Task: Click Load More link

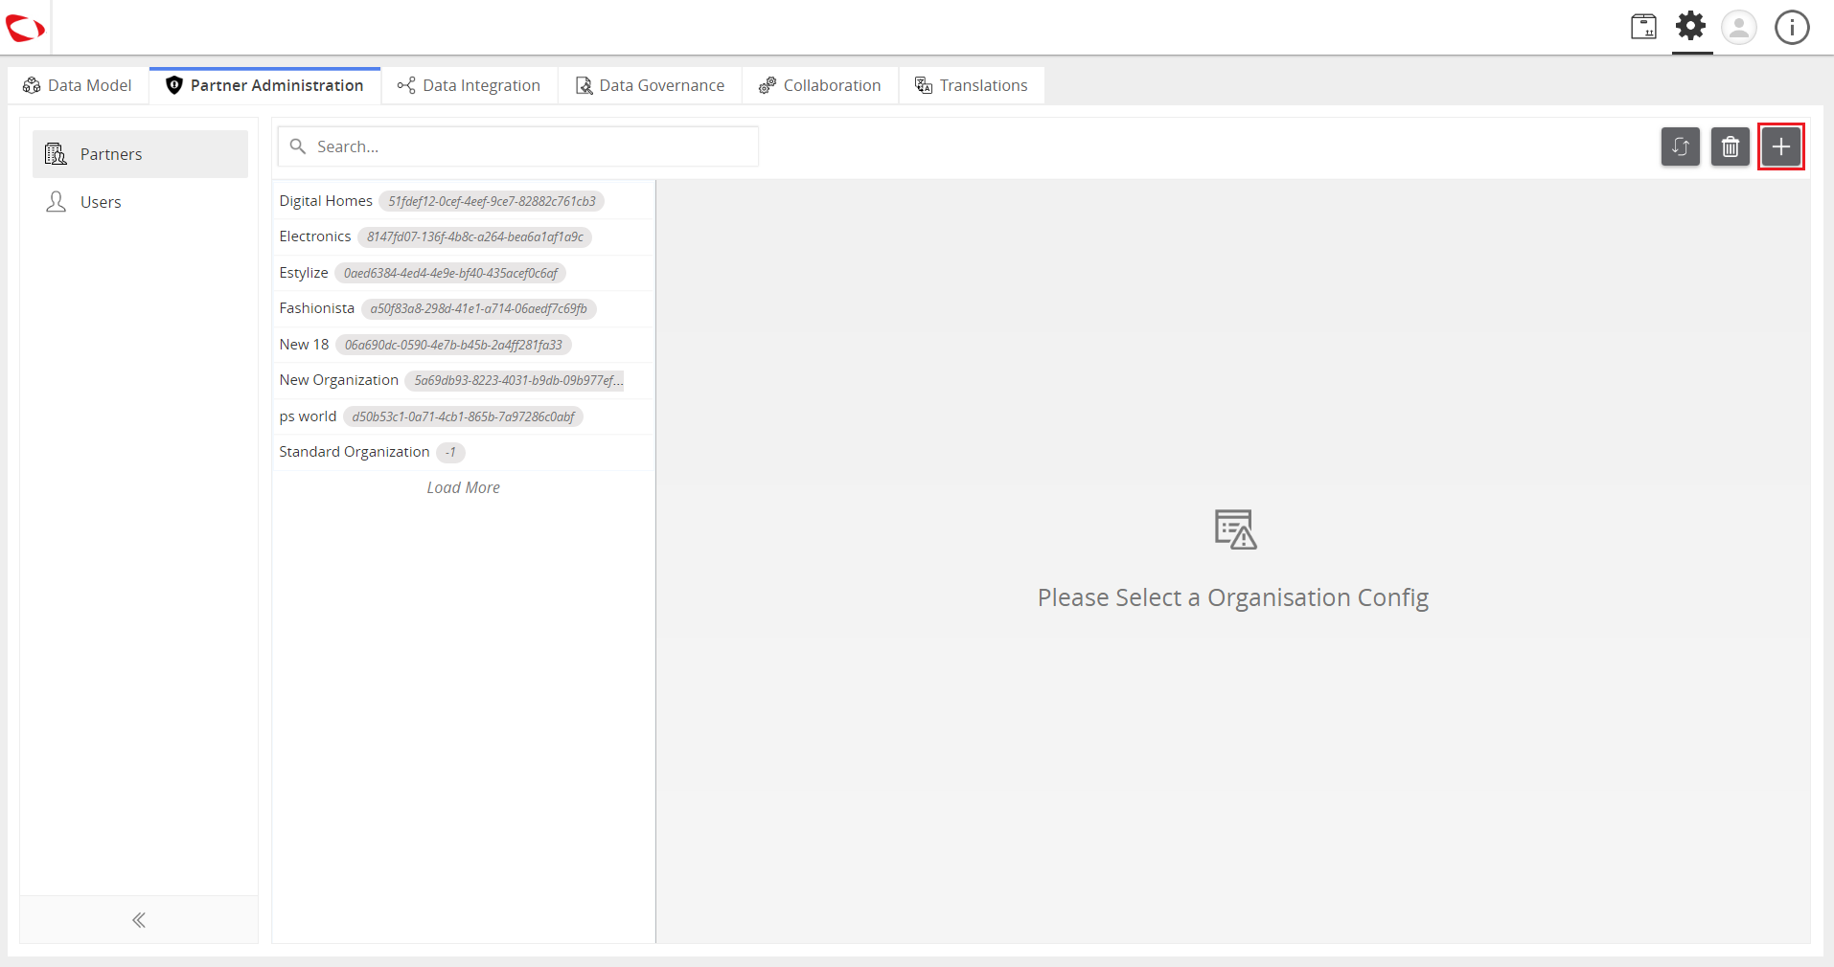Action: [x=464, y=487]
